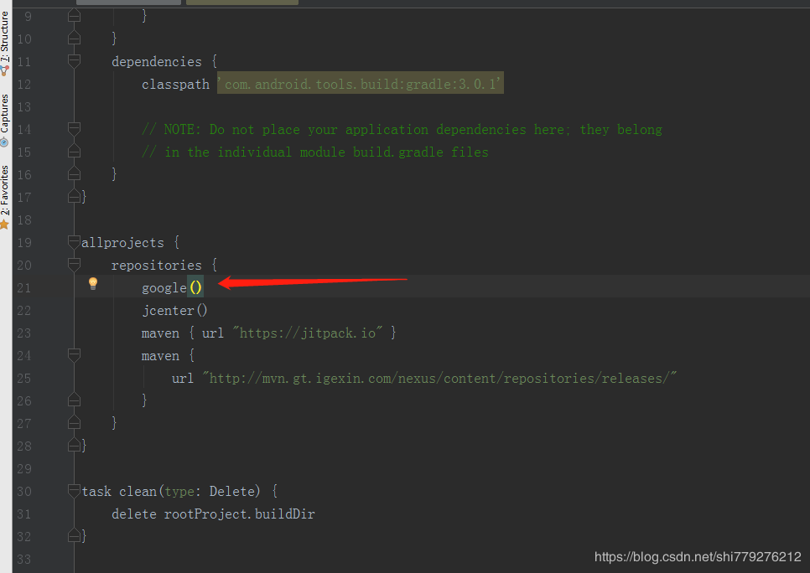
Task: Click line number 21 in the gutter
Action: pos(24,288)
